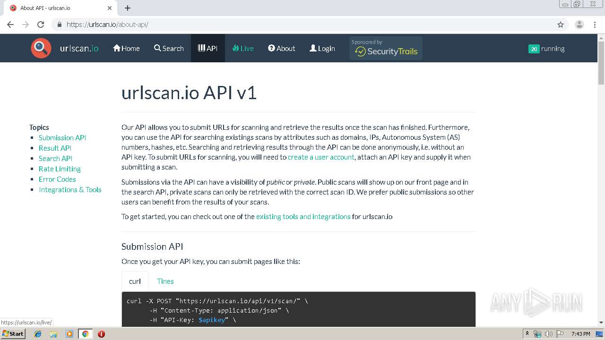This screenshot has width=605, height=340.
Task: Close the About API browser tab
Action: (x=110, y=8)
